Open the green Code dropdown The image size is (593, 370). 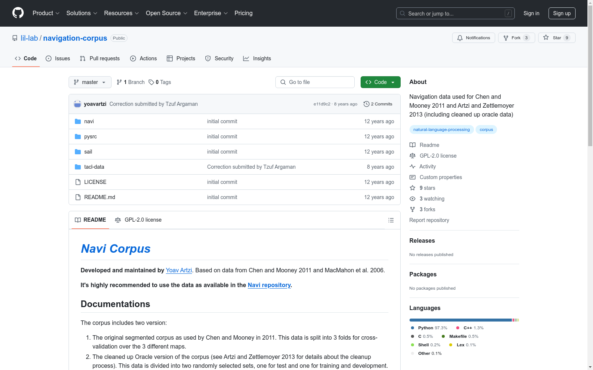[380, 82]
